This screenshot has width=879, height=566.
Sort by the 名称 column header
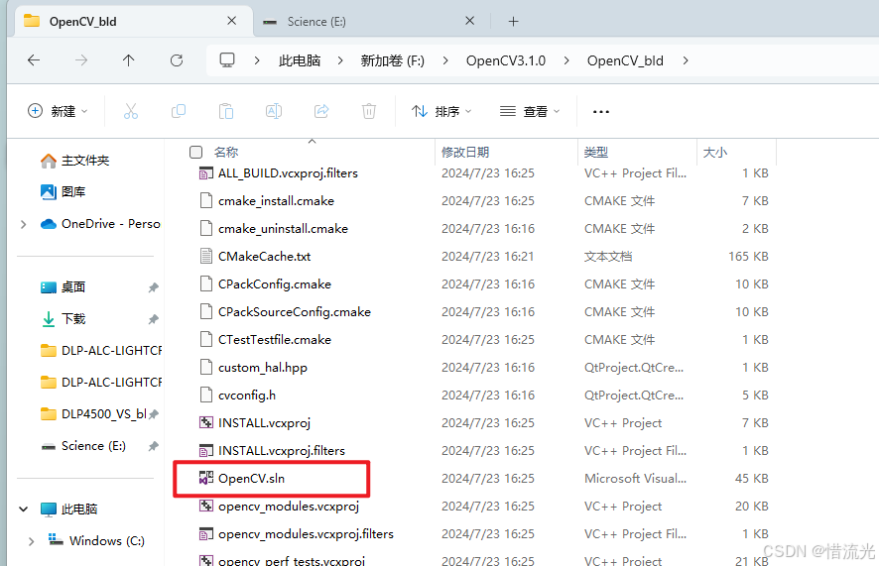[226, 152]
